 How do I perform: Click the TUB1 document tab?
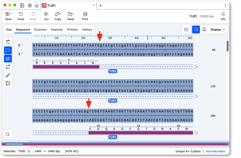(x=69, y=5)
